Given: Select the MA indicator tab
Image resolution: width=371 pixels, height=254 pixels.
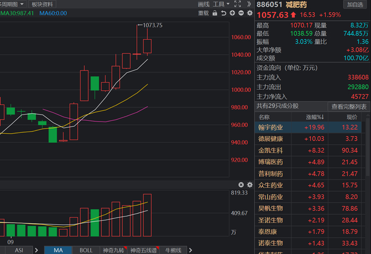Looking at the screenshot, I should (58, 250).
